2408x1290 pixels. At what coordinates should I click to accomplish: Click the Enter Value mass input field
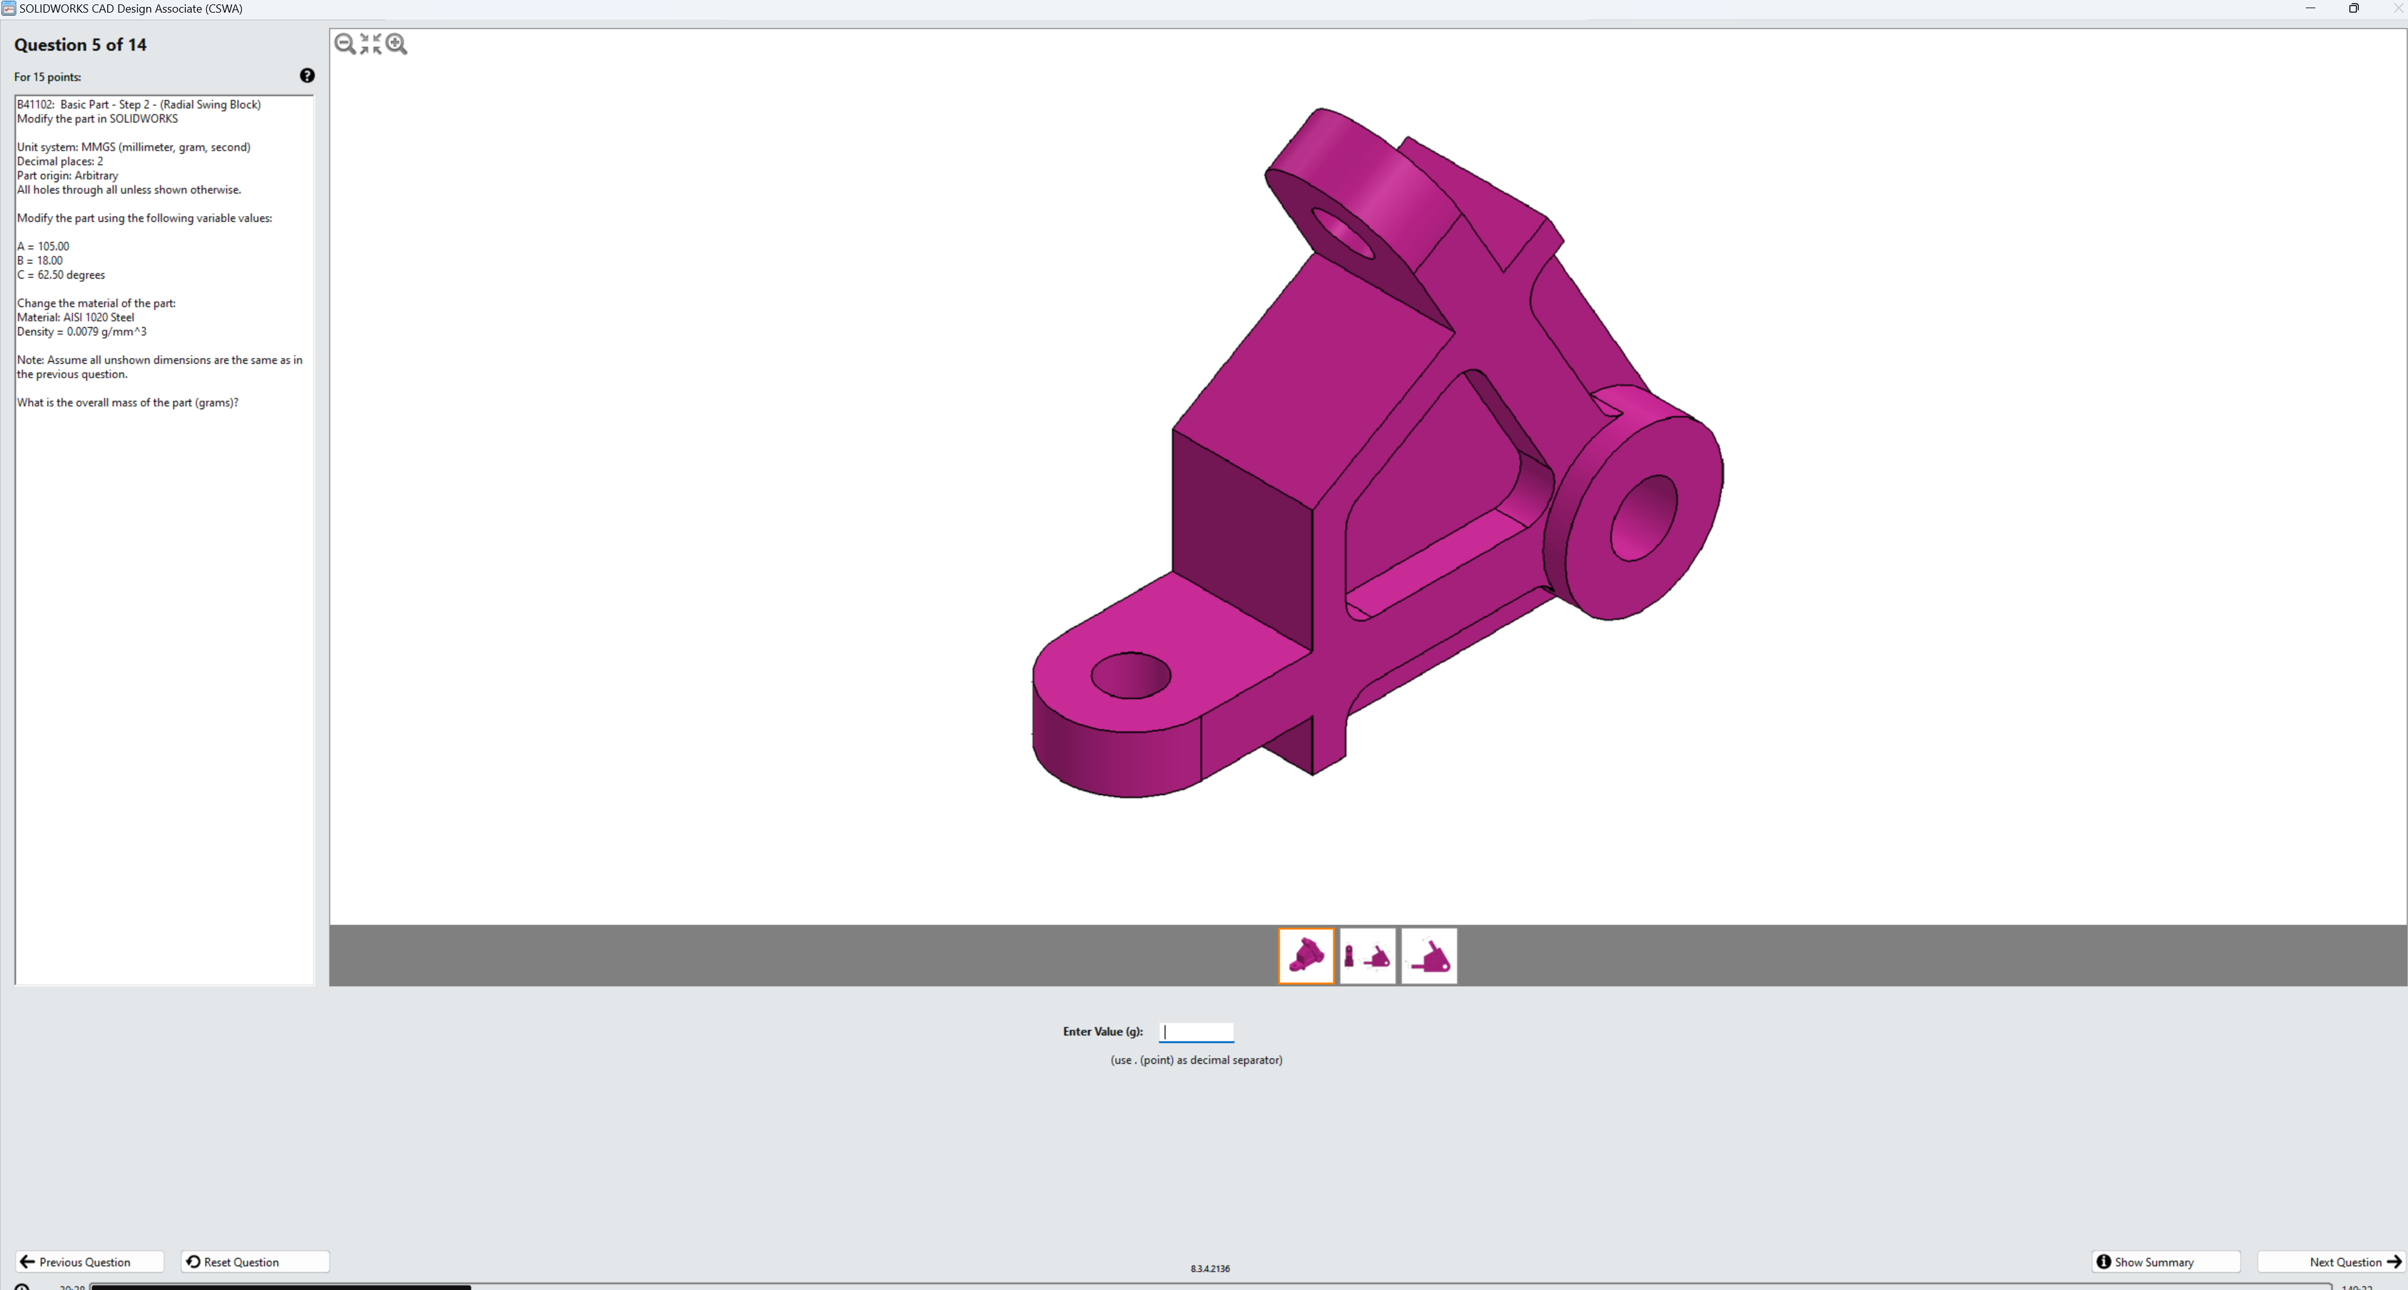[x=1196, y=1032]
